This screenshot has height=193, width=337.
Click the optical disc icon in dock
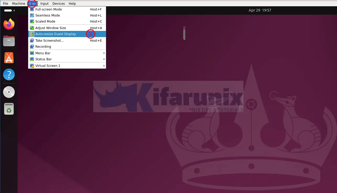pyautogui.click(x=9, y=92)
